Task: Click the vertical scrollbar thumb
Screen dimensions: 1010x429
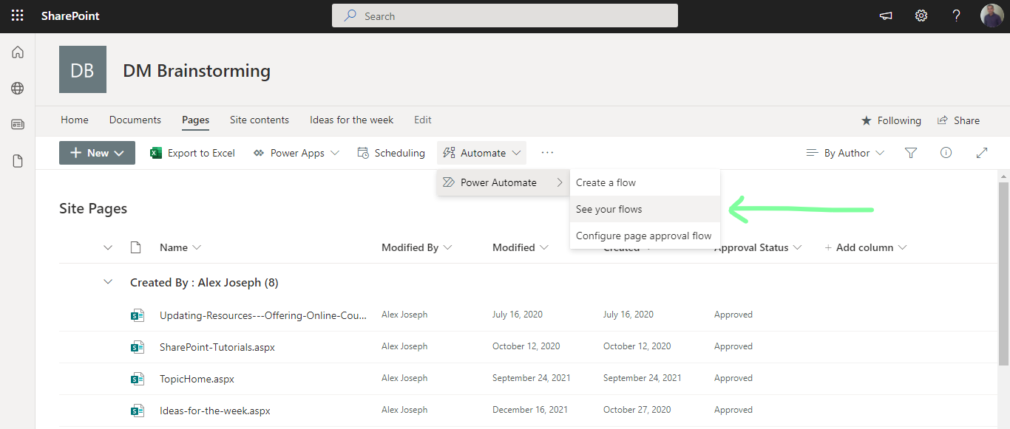Action: click(x=1003, y=275)
